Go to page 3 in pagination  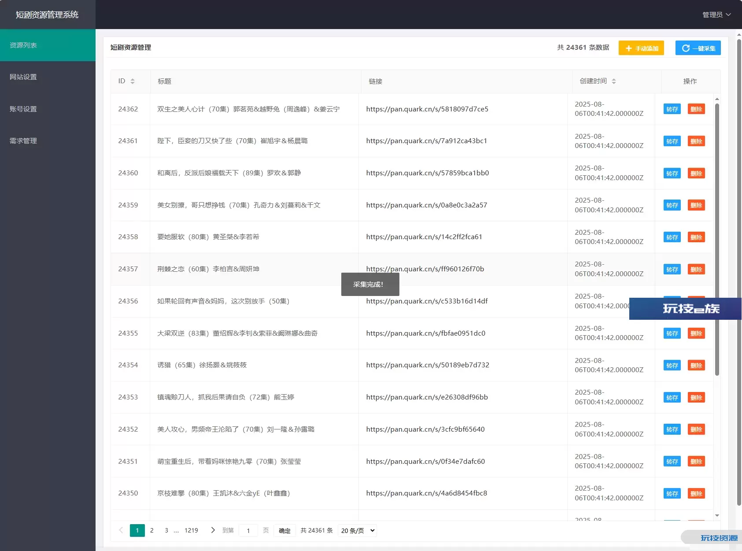tap(166, 530)
